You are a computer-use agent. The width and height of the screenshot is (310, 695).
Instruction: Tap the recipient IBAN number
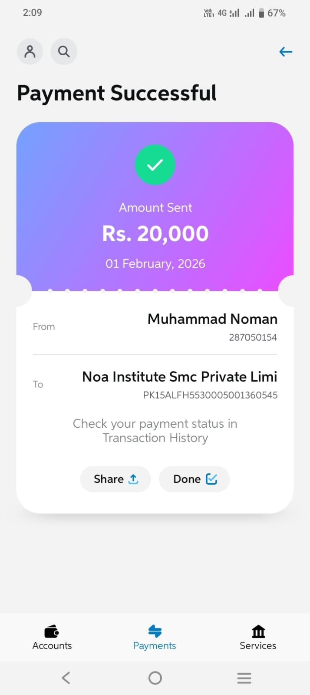(210, 395)
